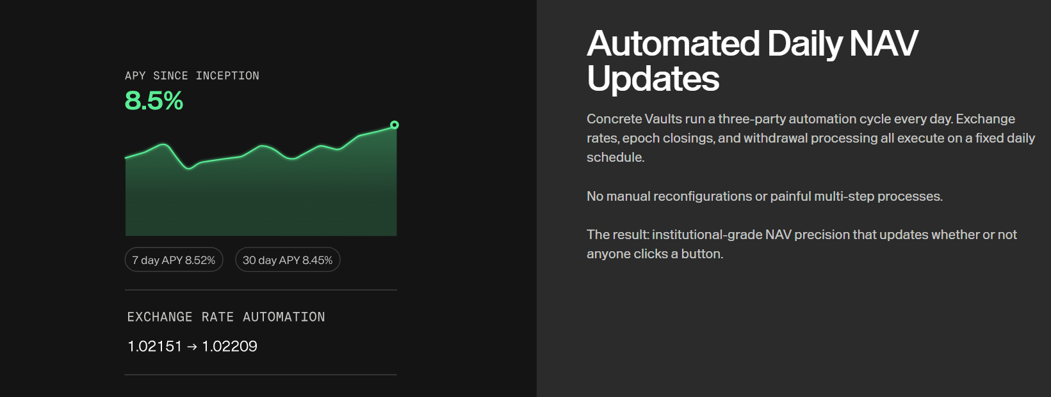The height and width of the screenshot is (397, 1051).
Task: Click the divider line above Exchange Rate
Action: (261, 290)
